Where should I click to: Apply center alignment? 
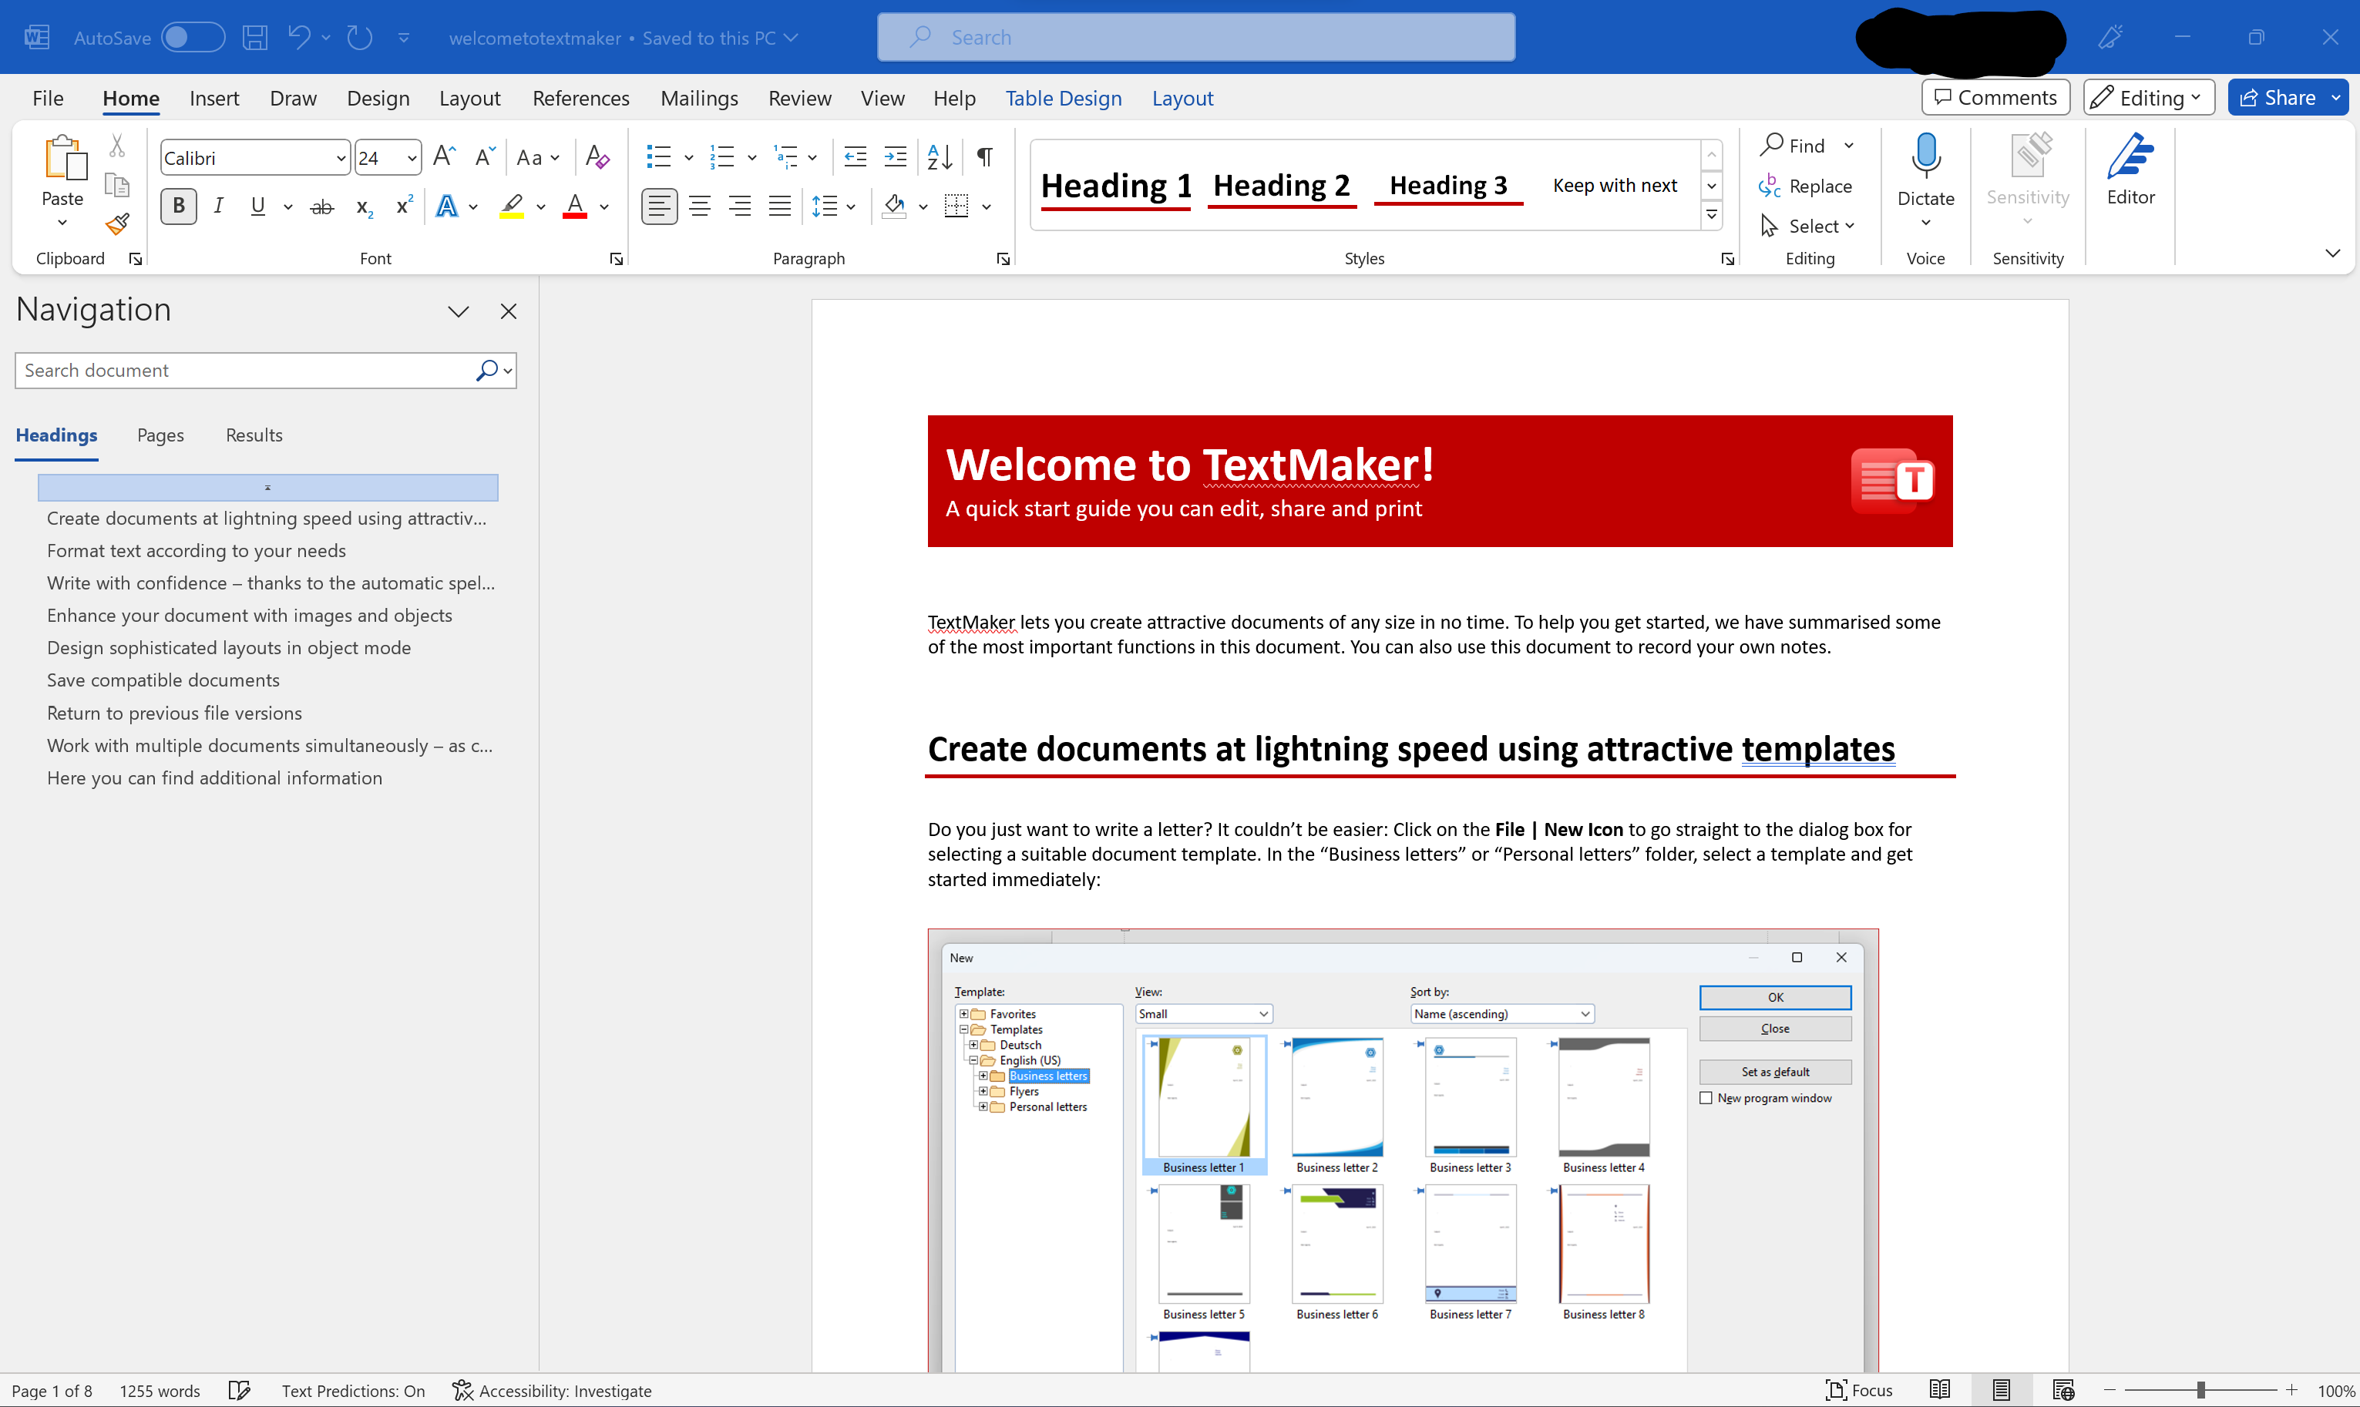[700, 206]
